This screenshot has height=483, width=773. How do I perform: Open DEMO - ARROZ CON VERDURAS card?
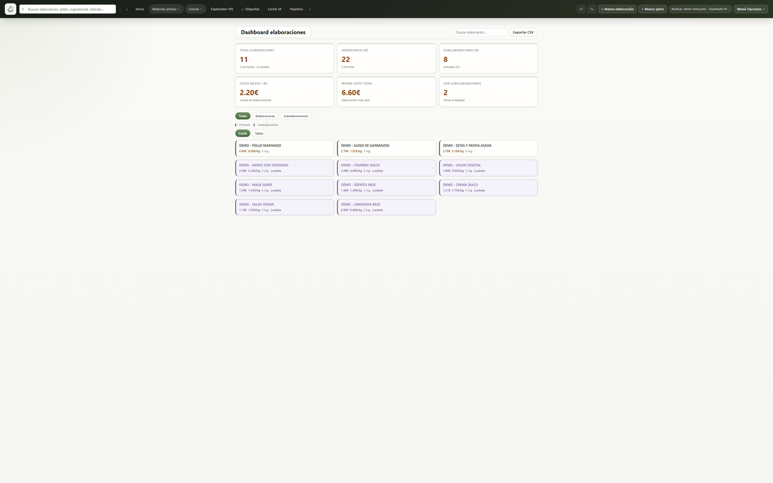tap(285, 168)
